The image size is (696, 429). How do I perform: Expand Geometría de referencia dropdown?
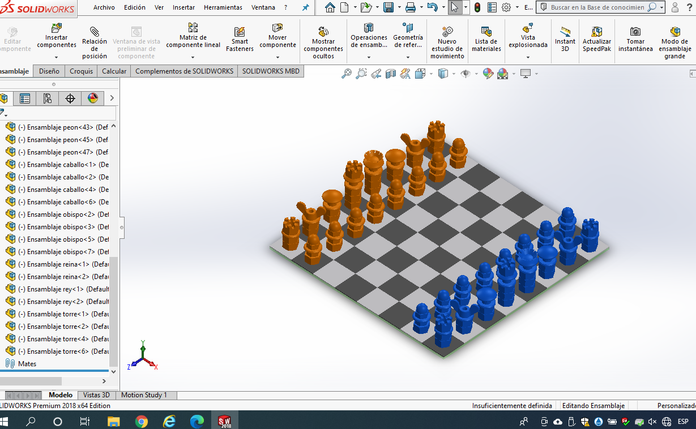coord(408,57)
